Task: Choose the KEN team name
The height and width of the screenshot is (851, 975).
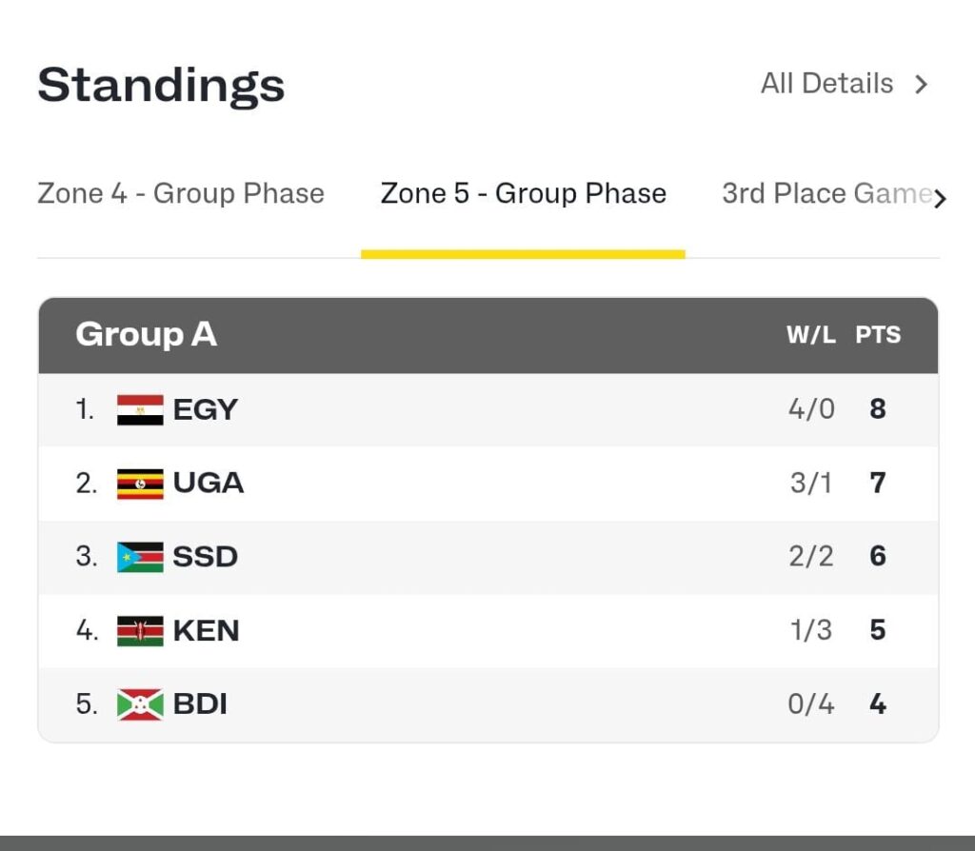Action: coord(206,630)
